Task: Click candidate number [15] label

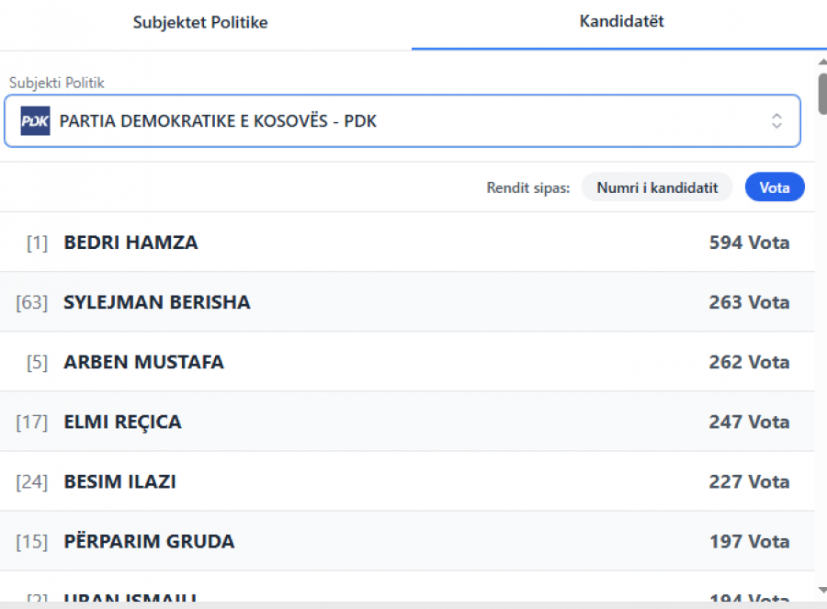Action: [31, 541]
